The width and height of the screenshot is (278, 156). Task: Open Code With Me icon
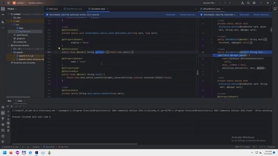tap(242, 3)
